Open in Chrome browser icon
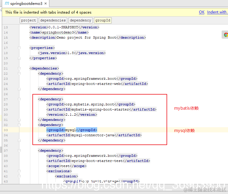Screen dimensions: 228x194 (x=226, y=35)
